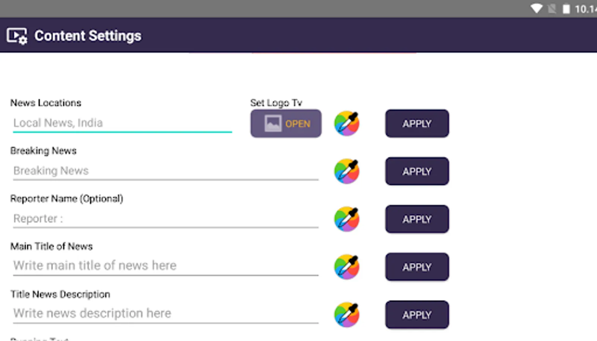Tap the Wi-Fi status icon
The image size is (597, 341).
click(x=536, y=8)
